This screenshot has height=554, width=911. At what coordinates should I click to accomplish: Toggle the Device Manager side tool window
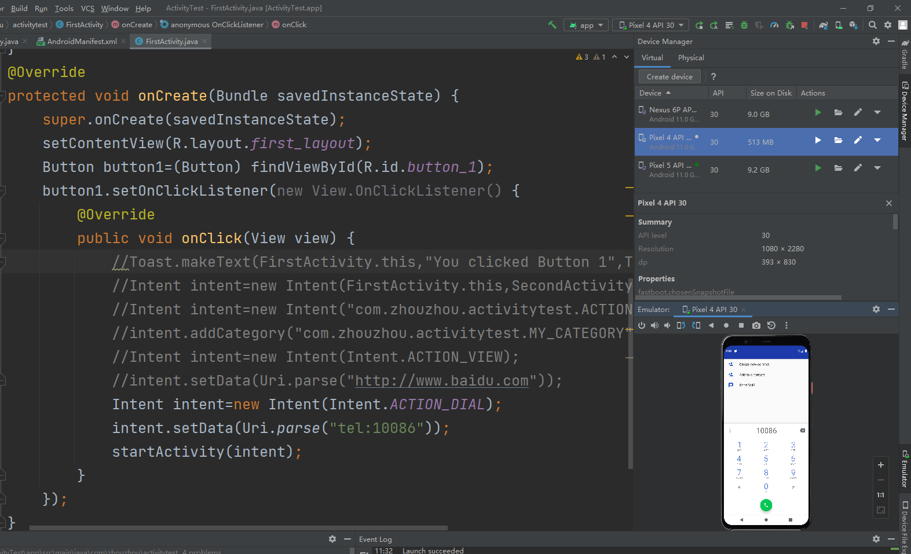tap(905, 111)
